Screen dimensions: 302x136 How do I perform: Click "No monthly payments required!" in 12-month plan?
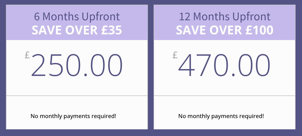tap(221, 116)
